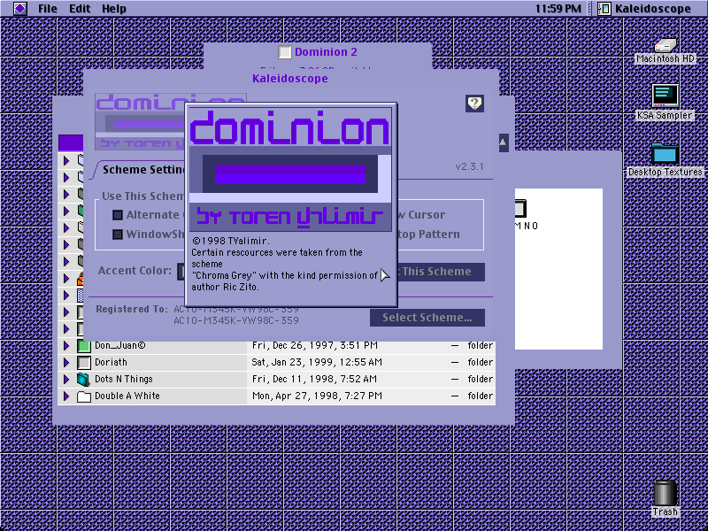Click the folder kind cell for Don_Juan©
The image size is (708, 531).
[480, 346]
